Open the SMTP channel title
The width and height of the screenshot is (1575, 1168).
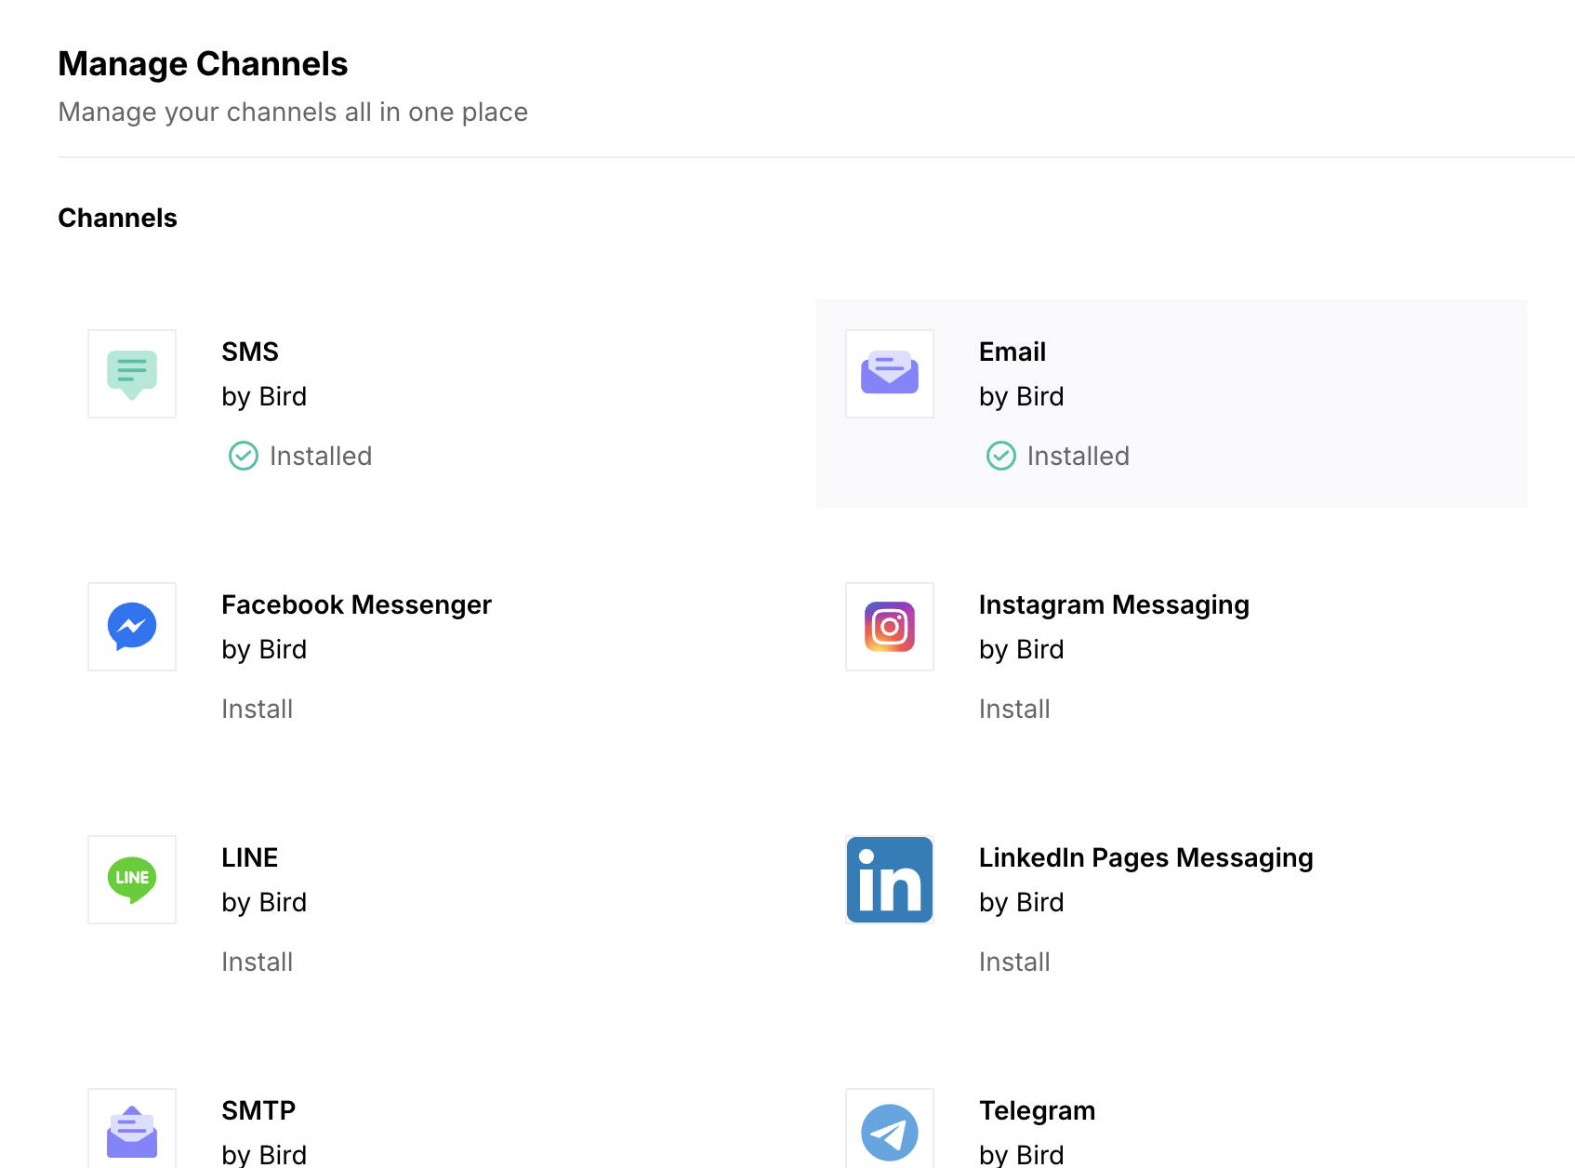pyautogui.click(x=258, y=1110)
